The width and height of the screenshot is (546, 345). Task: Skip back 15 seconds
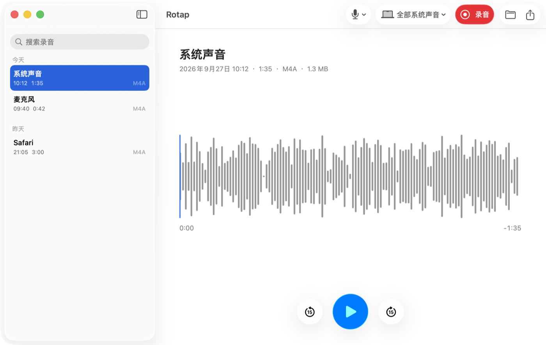pos(310,311)
